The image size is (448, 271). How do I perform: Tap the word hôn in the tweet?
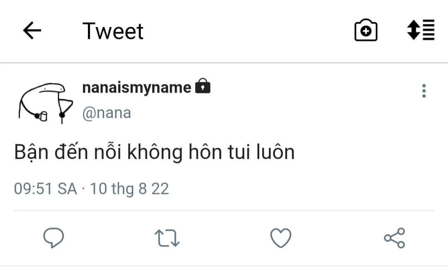point(205,152)
